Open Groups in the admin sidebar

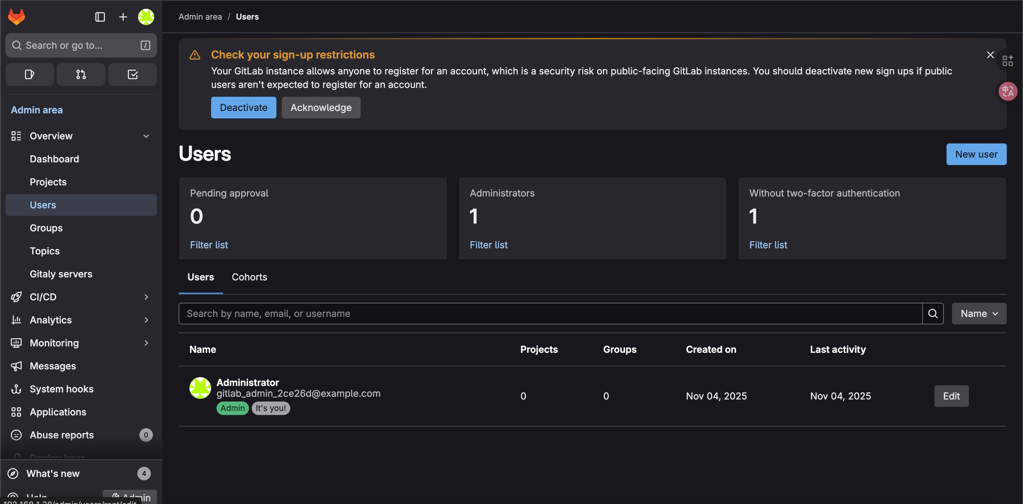click(46, 228)
